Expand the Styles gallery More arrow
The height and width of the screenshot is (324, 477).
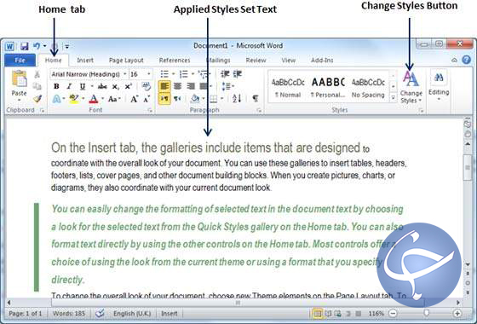[x=393, y=98]
